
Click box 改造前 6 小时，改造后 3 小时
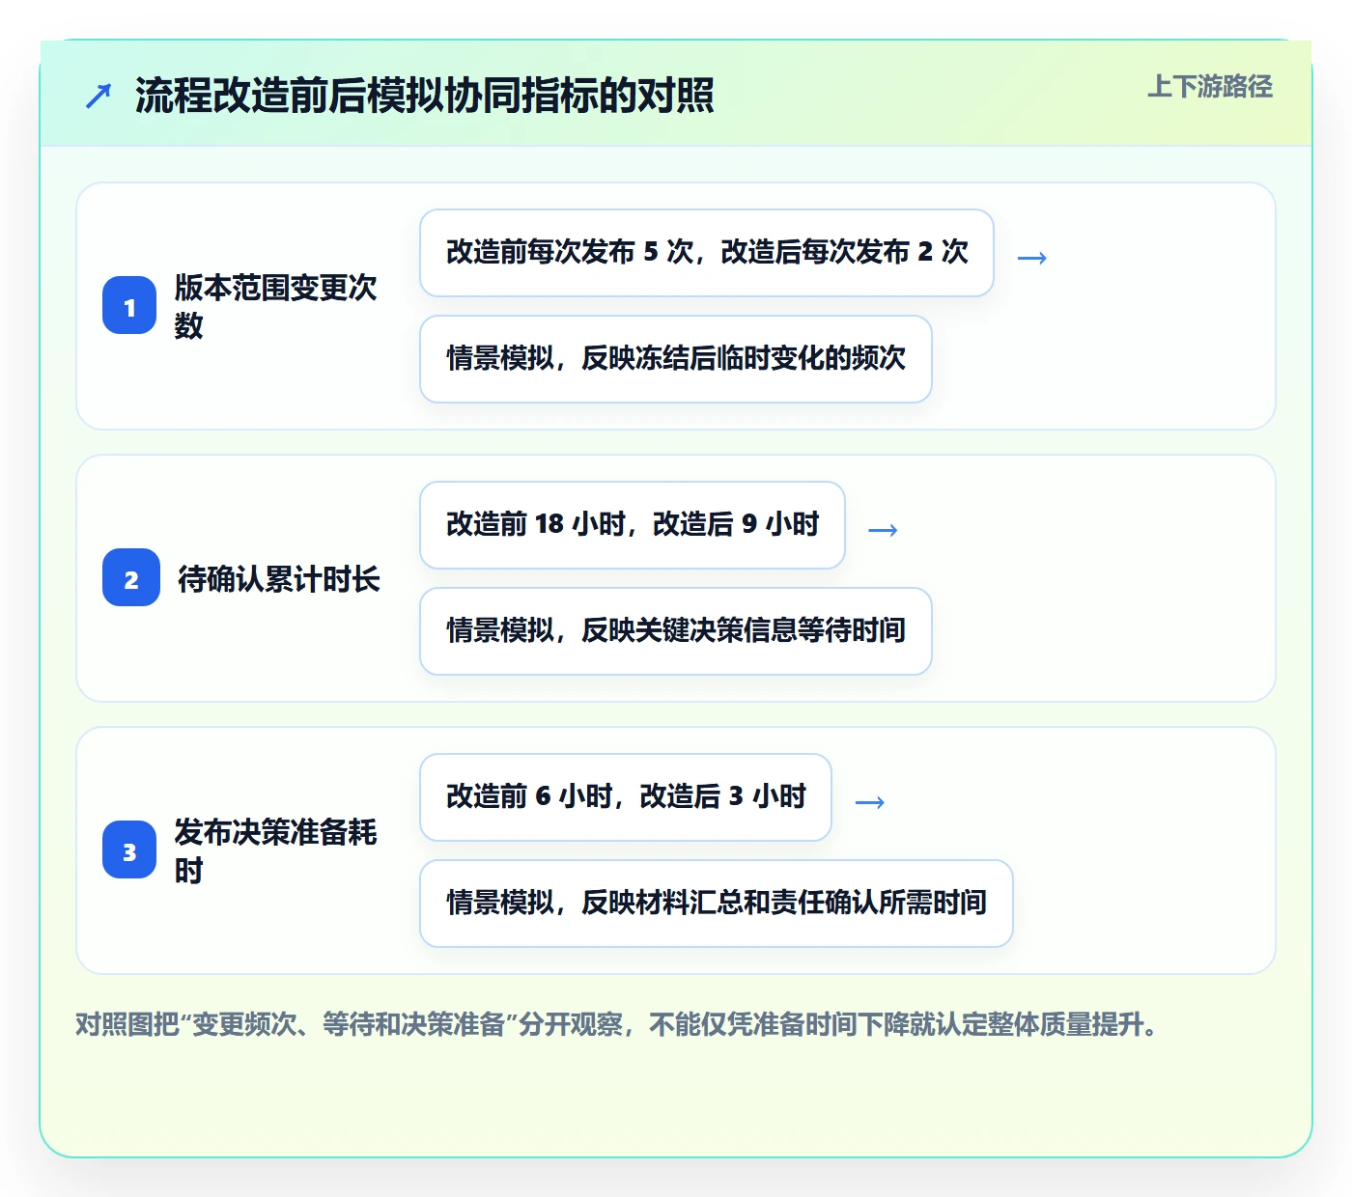(x=626, y=797)
